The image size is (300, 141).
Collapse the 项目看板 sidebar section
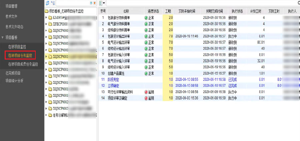point(2,37)
